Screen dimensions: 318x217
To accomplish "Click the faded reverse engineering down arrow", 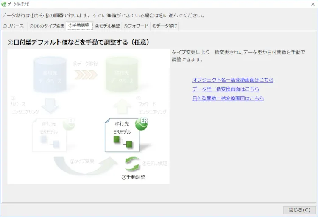I will (x=50, y=106).
